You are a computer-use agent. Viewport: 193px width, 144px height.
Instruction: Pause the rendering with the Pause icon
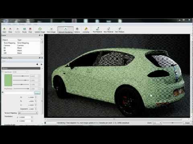point(24,30)
